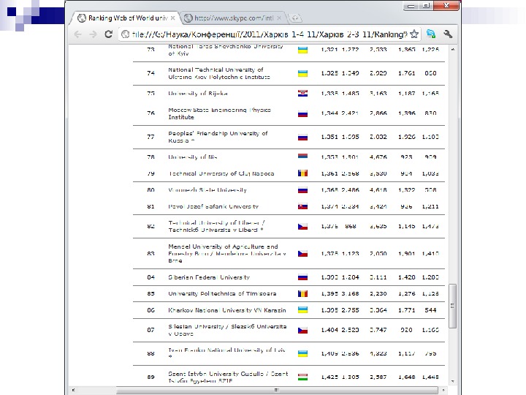Click the browser Forward arrow
This screenshot has width=526, height=395.
click(93, 34)
